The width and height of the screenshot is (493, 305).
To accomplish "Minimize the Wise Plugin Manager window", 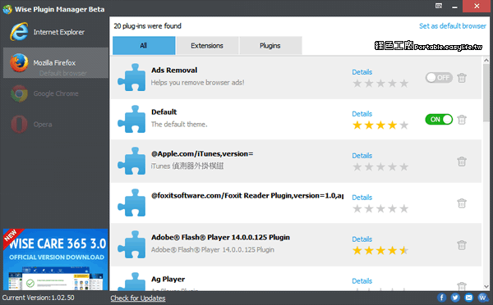I will coord(454,7).
